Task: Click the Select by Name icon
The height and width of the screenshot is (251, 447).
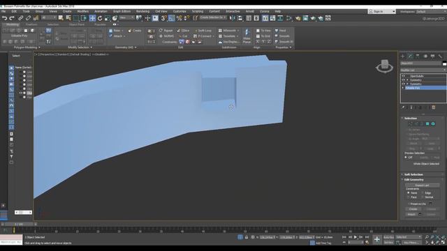Action: coord(68,18)
